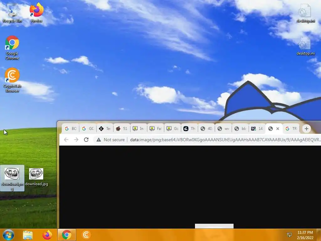Switch to the 'BC' Google tab
321x241 pixels.
pyautogui.click(x=71, y=129)
